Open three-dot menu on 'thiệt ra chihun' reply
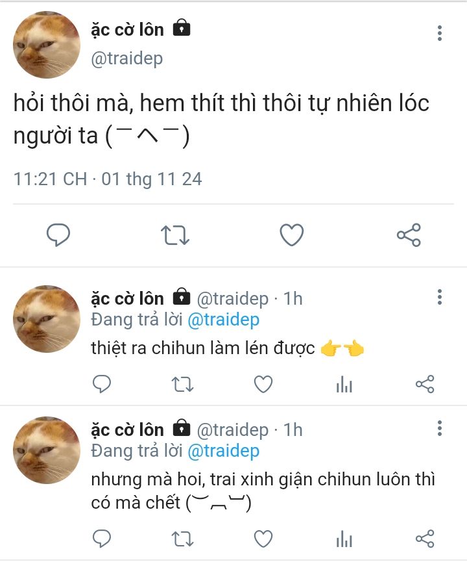467x562 pixels. coord(440,297)
